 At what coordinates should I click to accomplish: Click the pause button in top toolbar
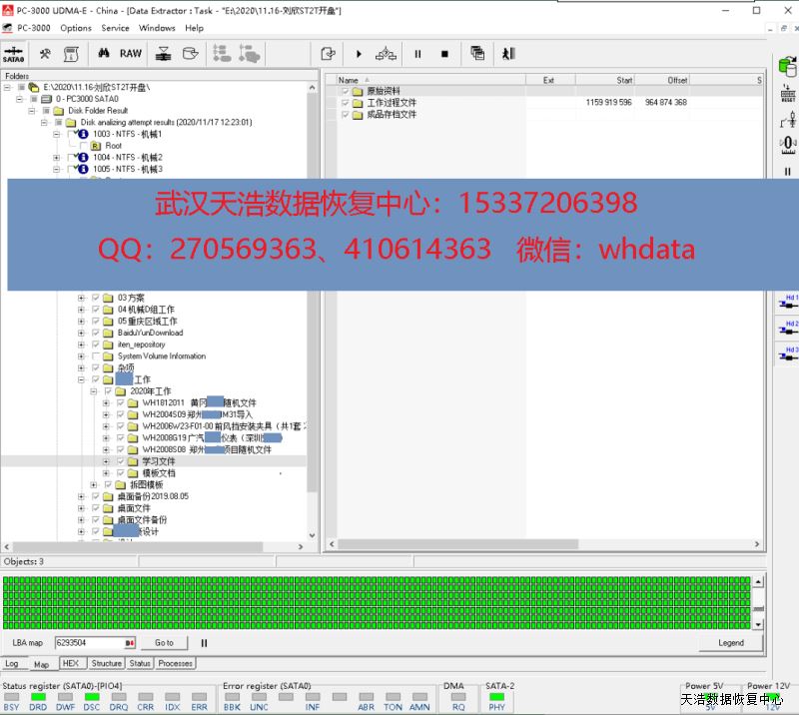coord(417,54)
